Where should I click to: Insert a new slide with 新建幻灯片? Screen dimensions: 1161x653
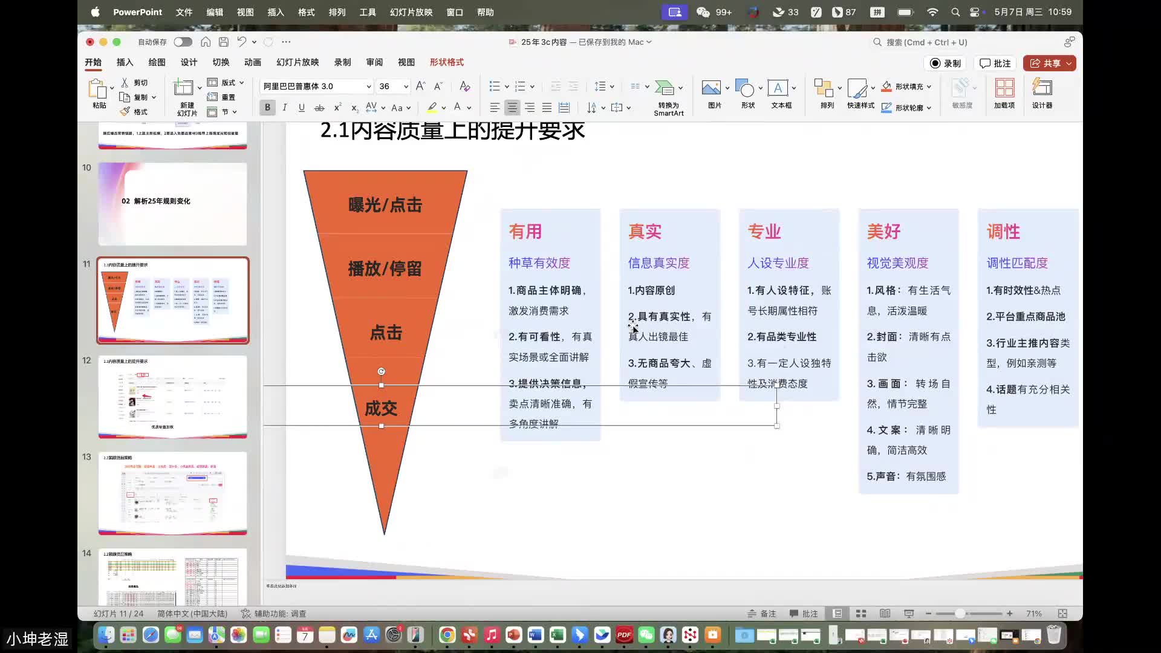pyautogui.click(x=184, y=96)
